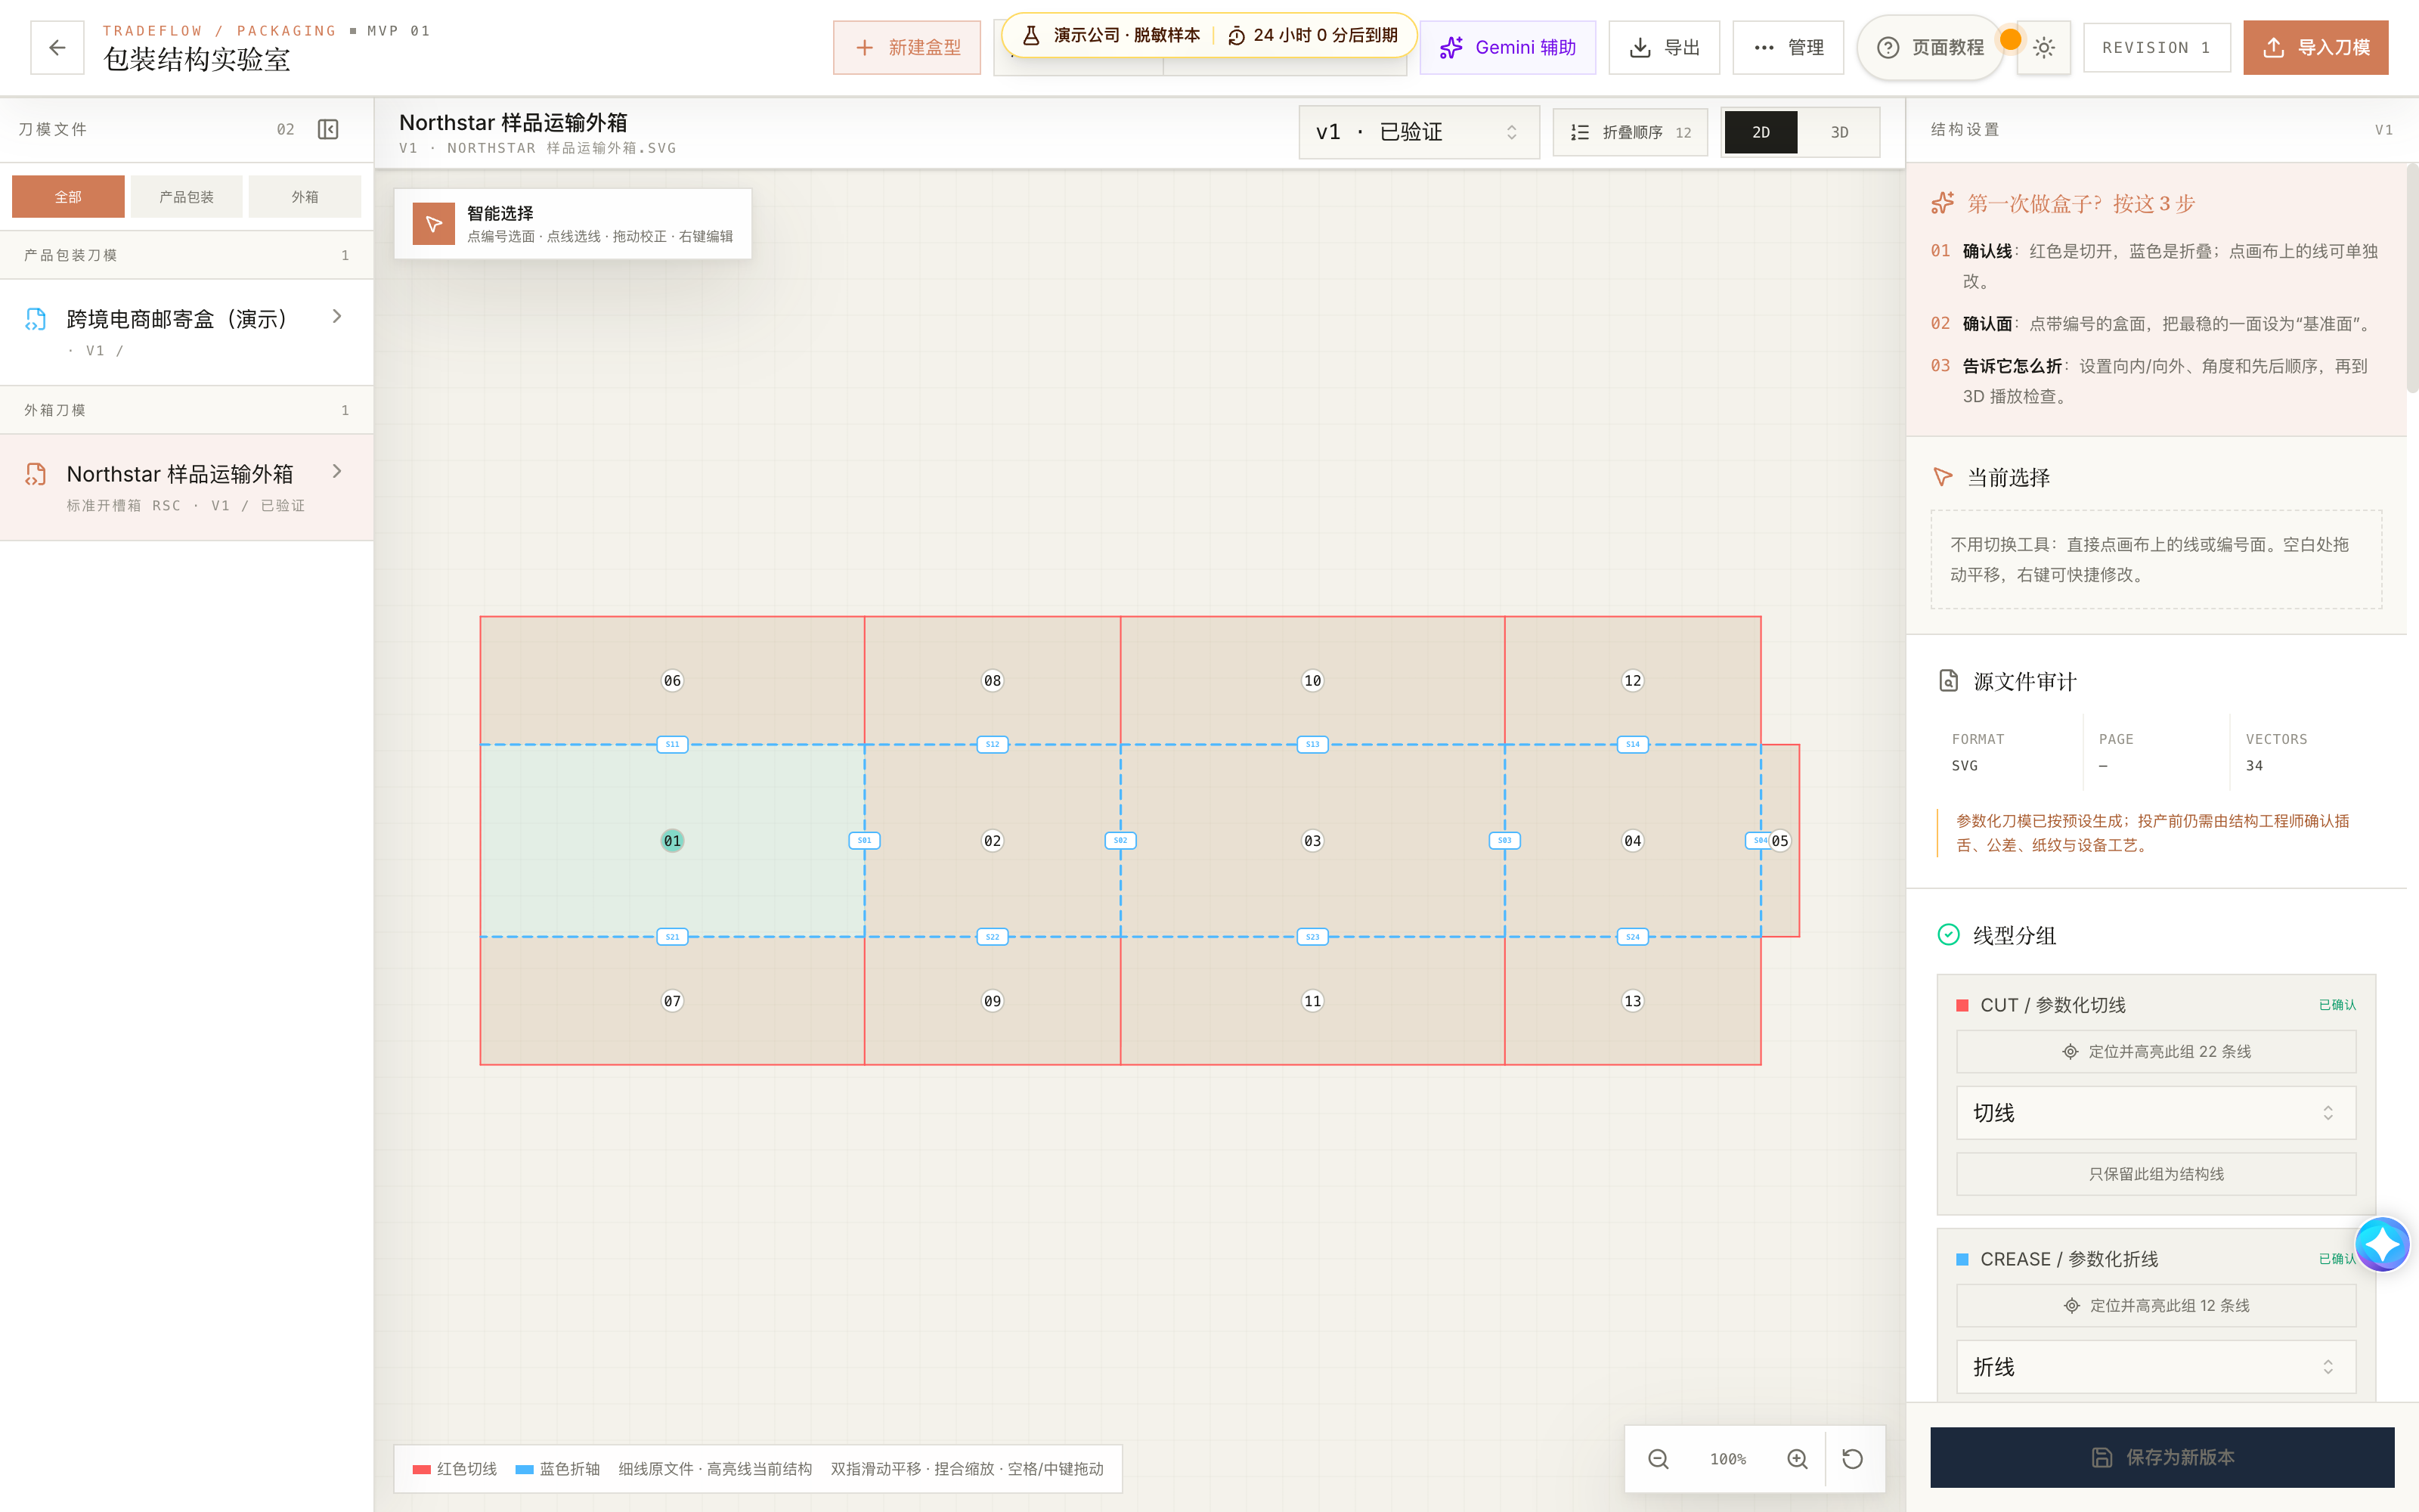The width and height of the screenshot is (2419, 1512).
Task: Click the zoom out magnifier icon
Action: point(1659,1459)
